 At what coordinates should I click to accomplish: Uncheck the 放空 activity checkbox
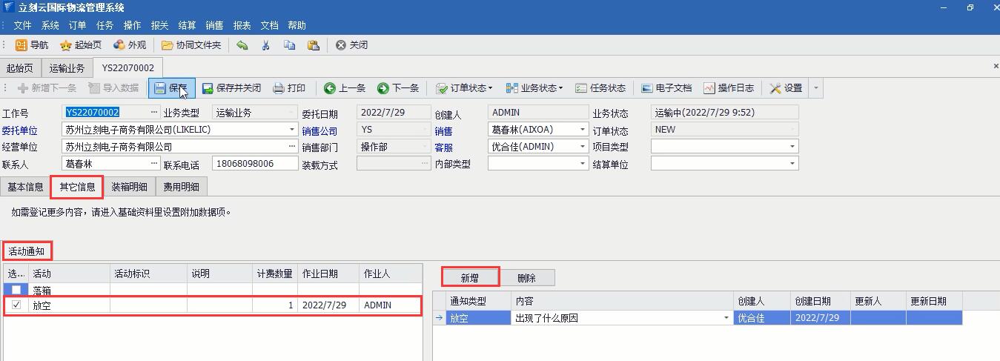16,305
